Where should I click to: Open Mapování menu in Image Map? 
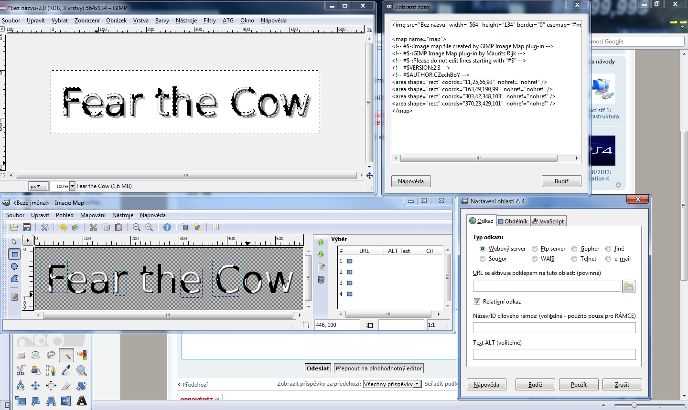(93, 215)
